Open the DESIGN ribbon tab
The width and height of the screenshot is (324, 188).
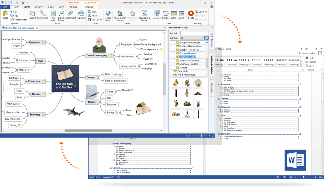click(x=73, y=7)
